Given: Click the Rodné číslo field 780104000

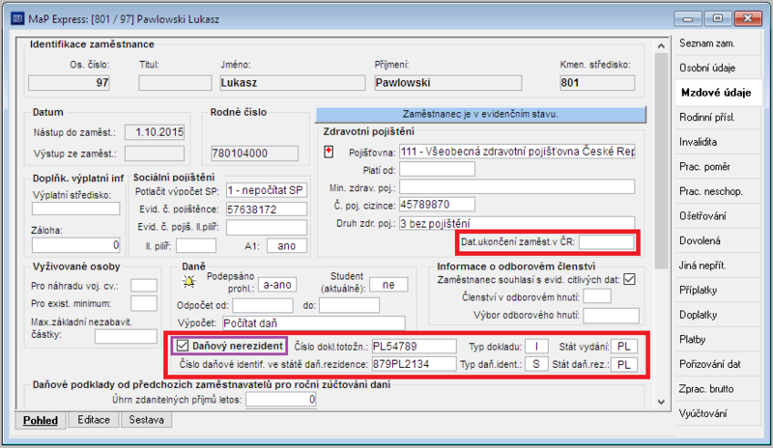Looking at the screenshot, I should pos(254,154).
